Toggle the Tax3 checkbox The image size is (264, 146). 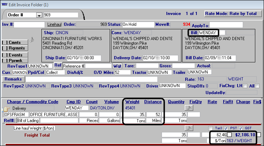click(x=210, y=128)
